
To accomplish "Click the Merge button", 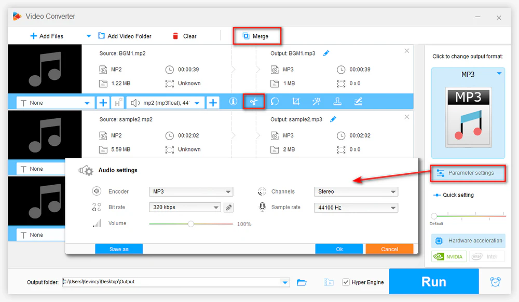I will 257,36.
